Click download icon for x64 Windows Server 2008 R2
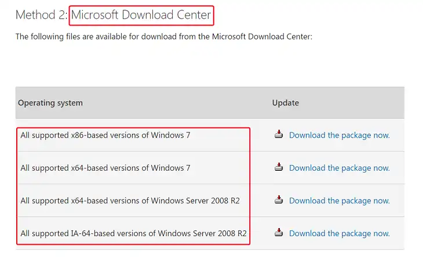The width and height of the screenshot is (423, 257). pos(279,200)
